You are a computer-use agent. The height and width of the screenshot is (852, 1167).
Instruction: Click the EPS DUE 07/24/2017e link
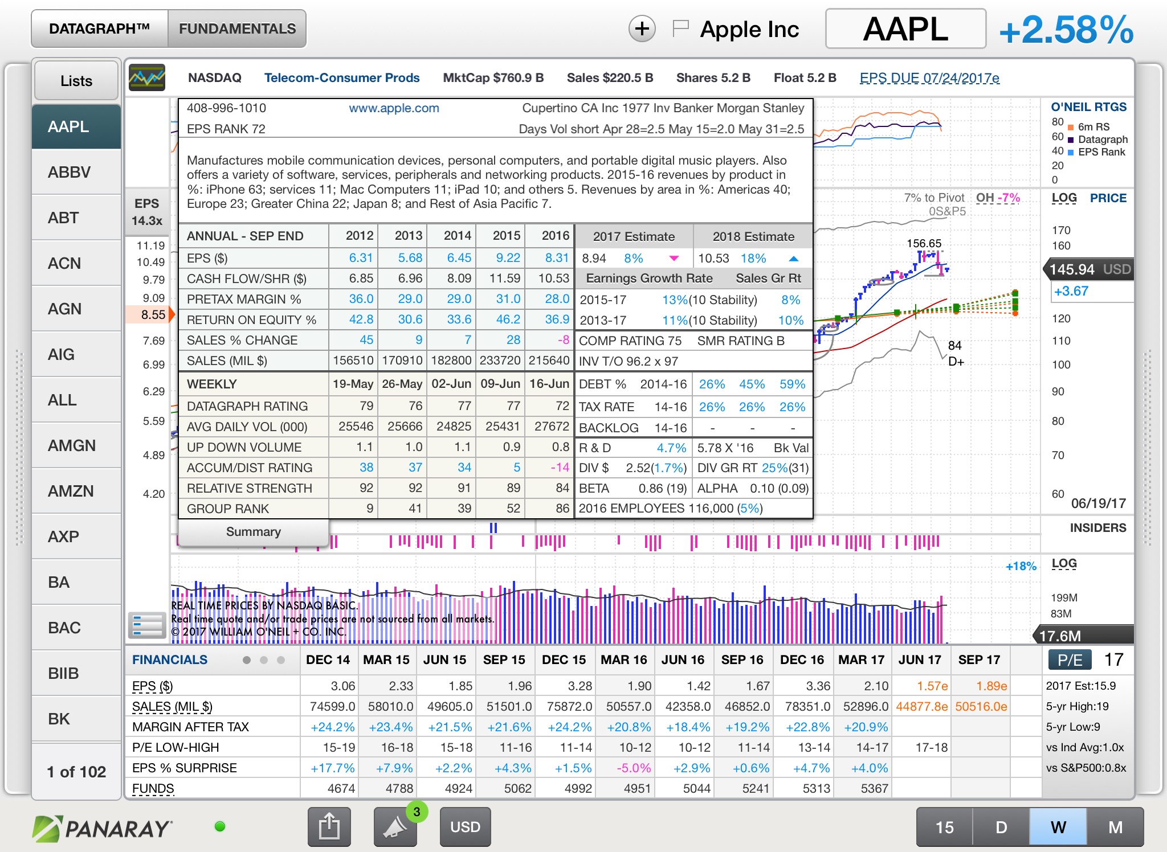click(929, 78)
